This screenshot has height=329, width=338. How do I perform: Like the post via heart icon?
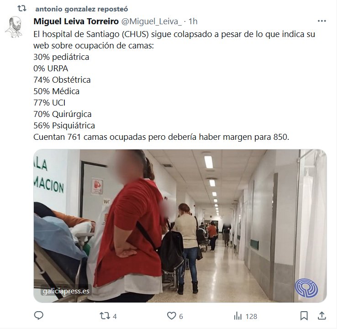coord(172,316)
